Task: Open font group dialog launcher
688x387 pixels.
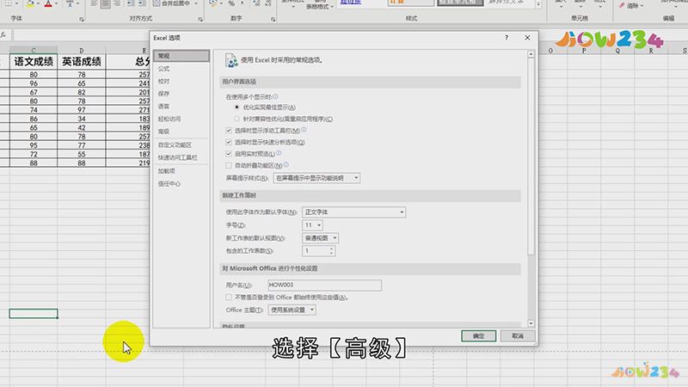Action: [x=82, y=19]
